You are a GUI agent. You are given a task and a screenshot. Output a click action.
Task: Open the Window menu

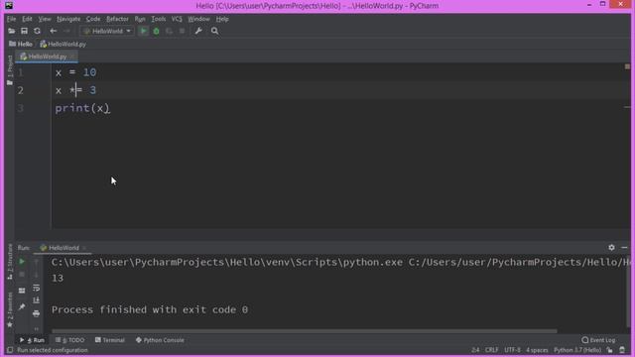click(198, 19)
